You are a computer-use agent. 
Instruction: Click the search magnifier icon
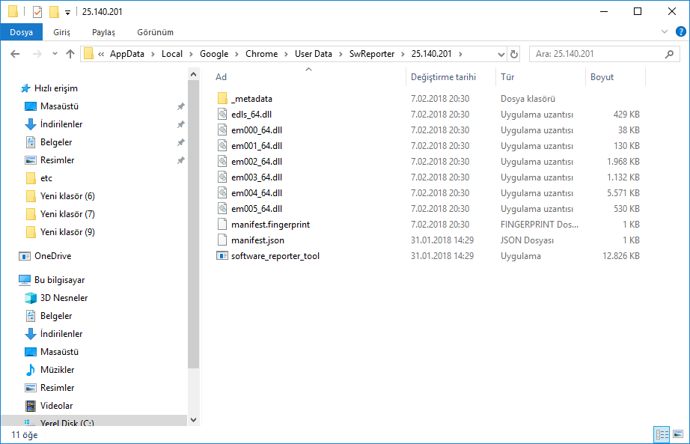tap(671, 54)
